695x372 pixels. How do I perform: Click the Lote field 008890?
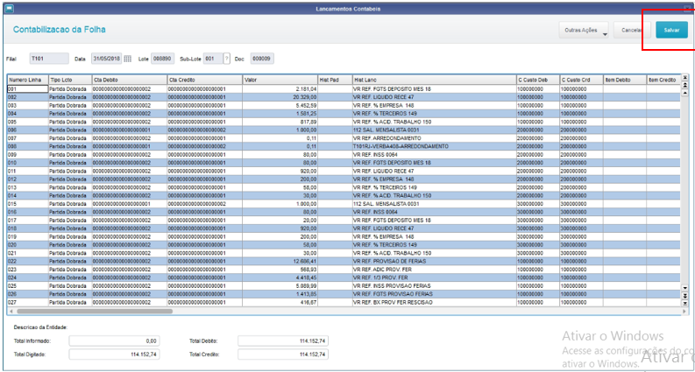(163, 59)
